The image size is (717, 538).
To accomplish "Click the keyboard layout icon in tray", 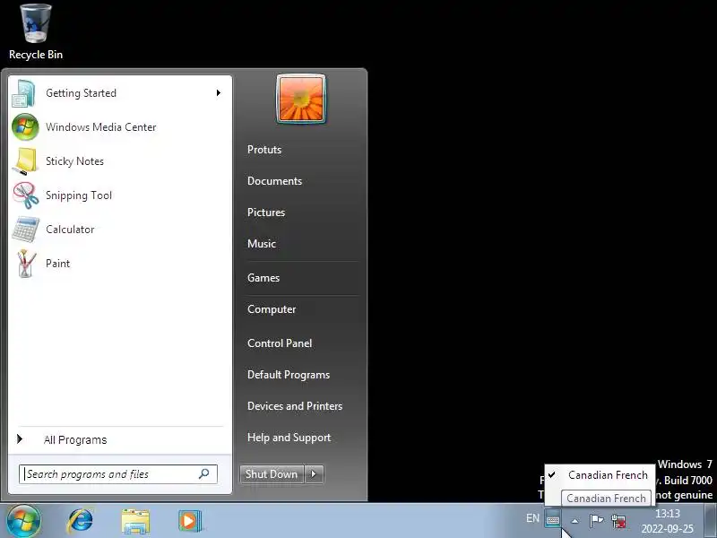I will pos(553,520).
